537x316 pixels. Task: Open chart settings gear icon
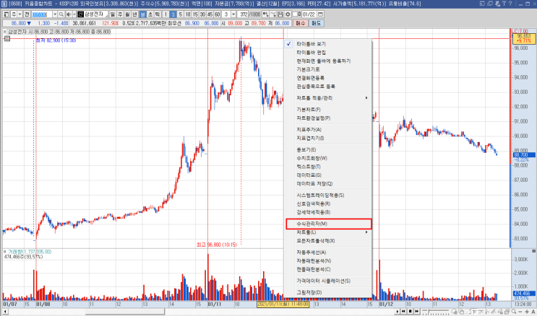288,14
